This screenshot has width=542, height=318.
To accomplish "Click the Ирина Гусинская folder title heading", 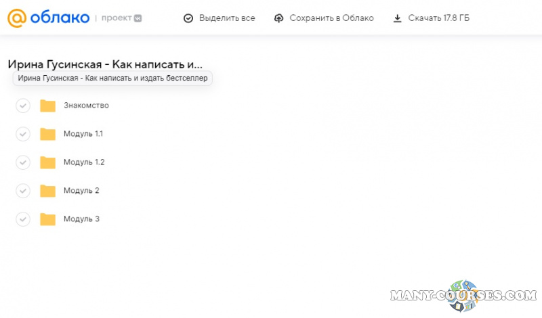I will [x=105, y=65].
